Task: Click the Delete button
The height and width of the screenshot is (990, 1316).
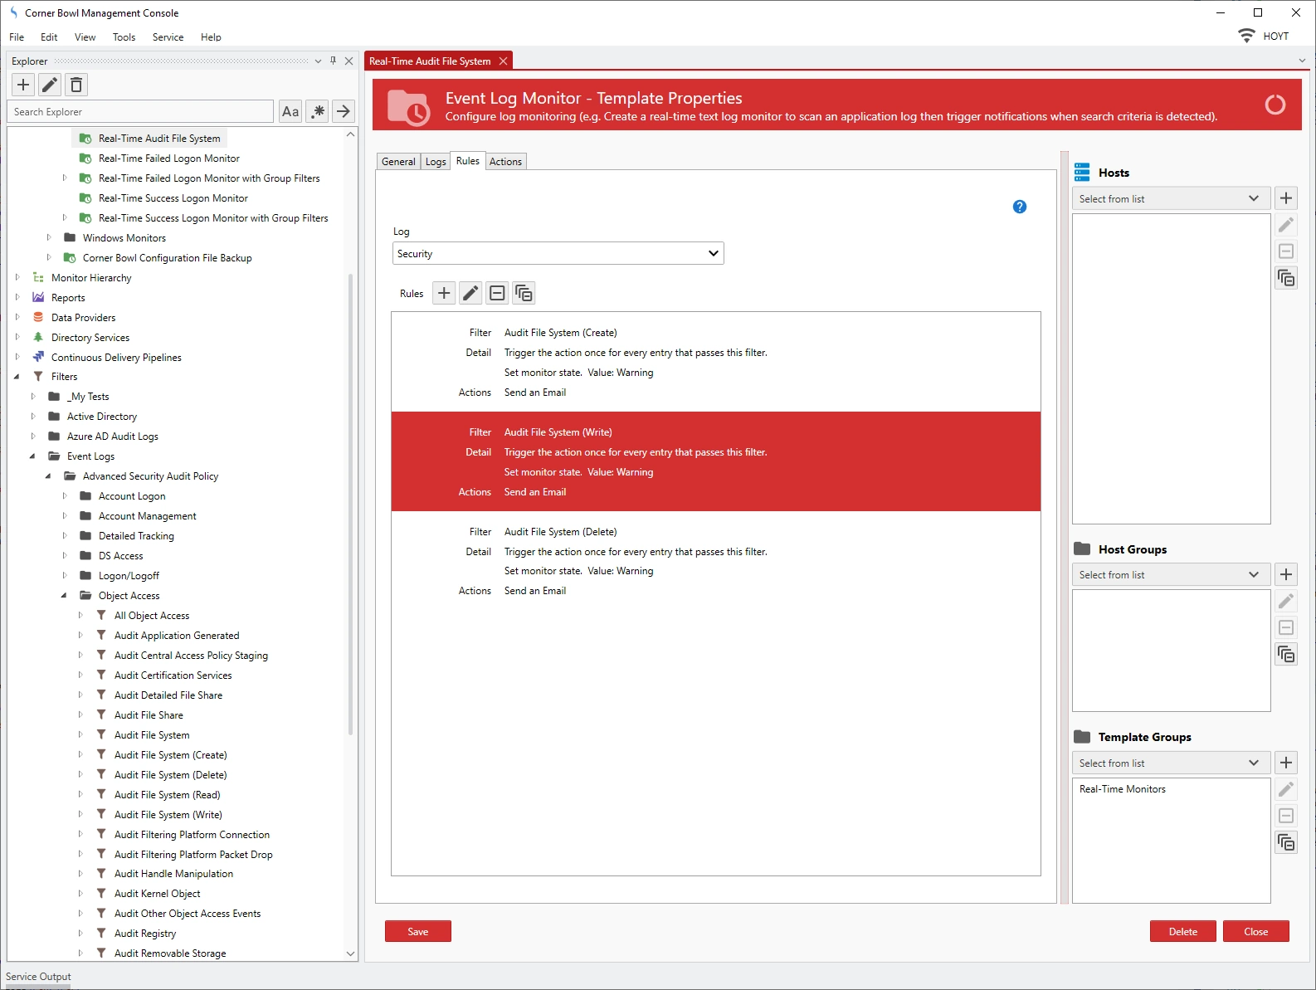Action: (x=1182, y=932)
